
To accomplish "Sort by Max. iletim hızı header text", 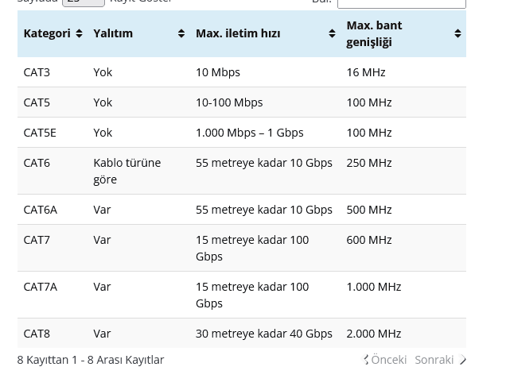I will pos(238,33).
